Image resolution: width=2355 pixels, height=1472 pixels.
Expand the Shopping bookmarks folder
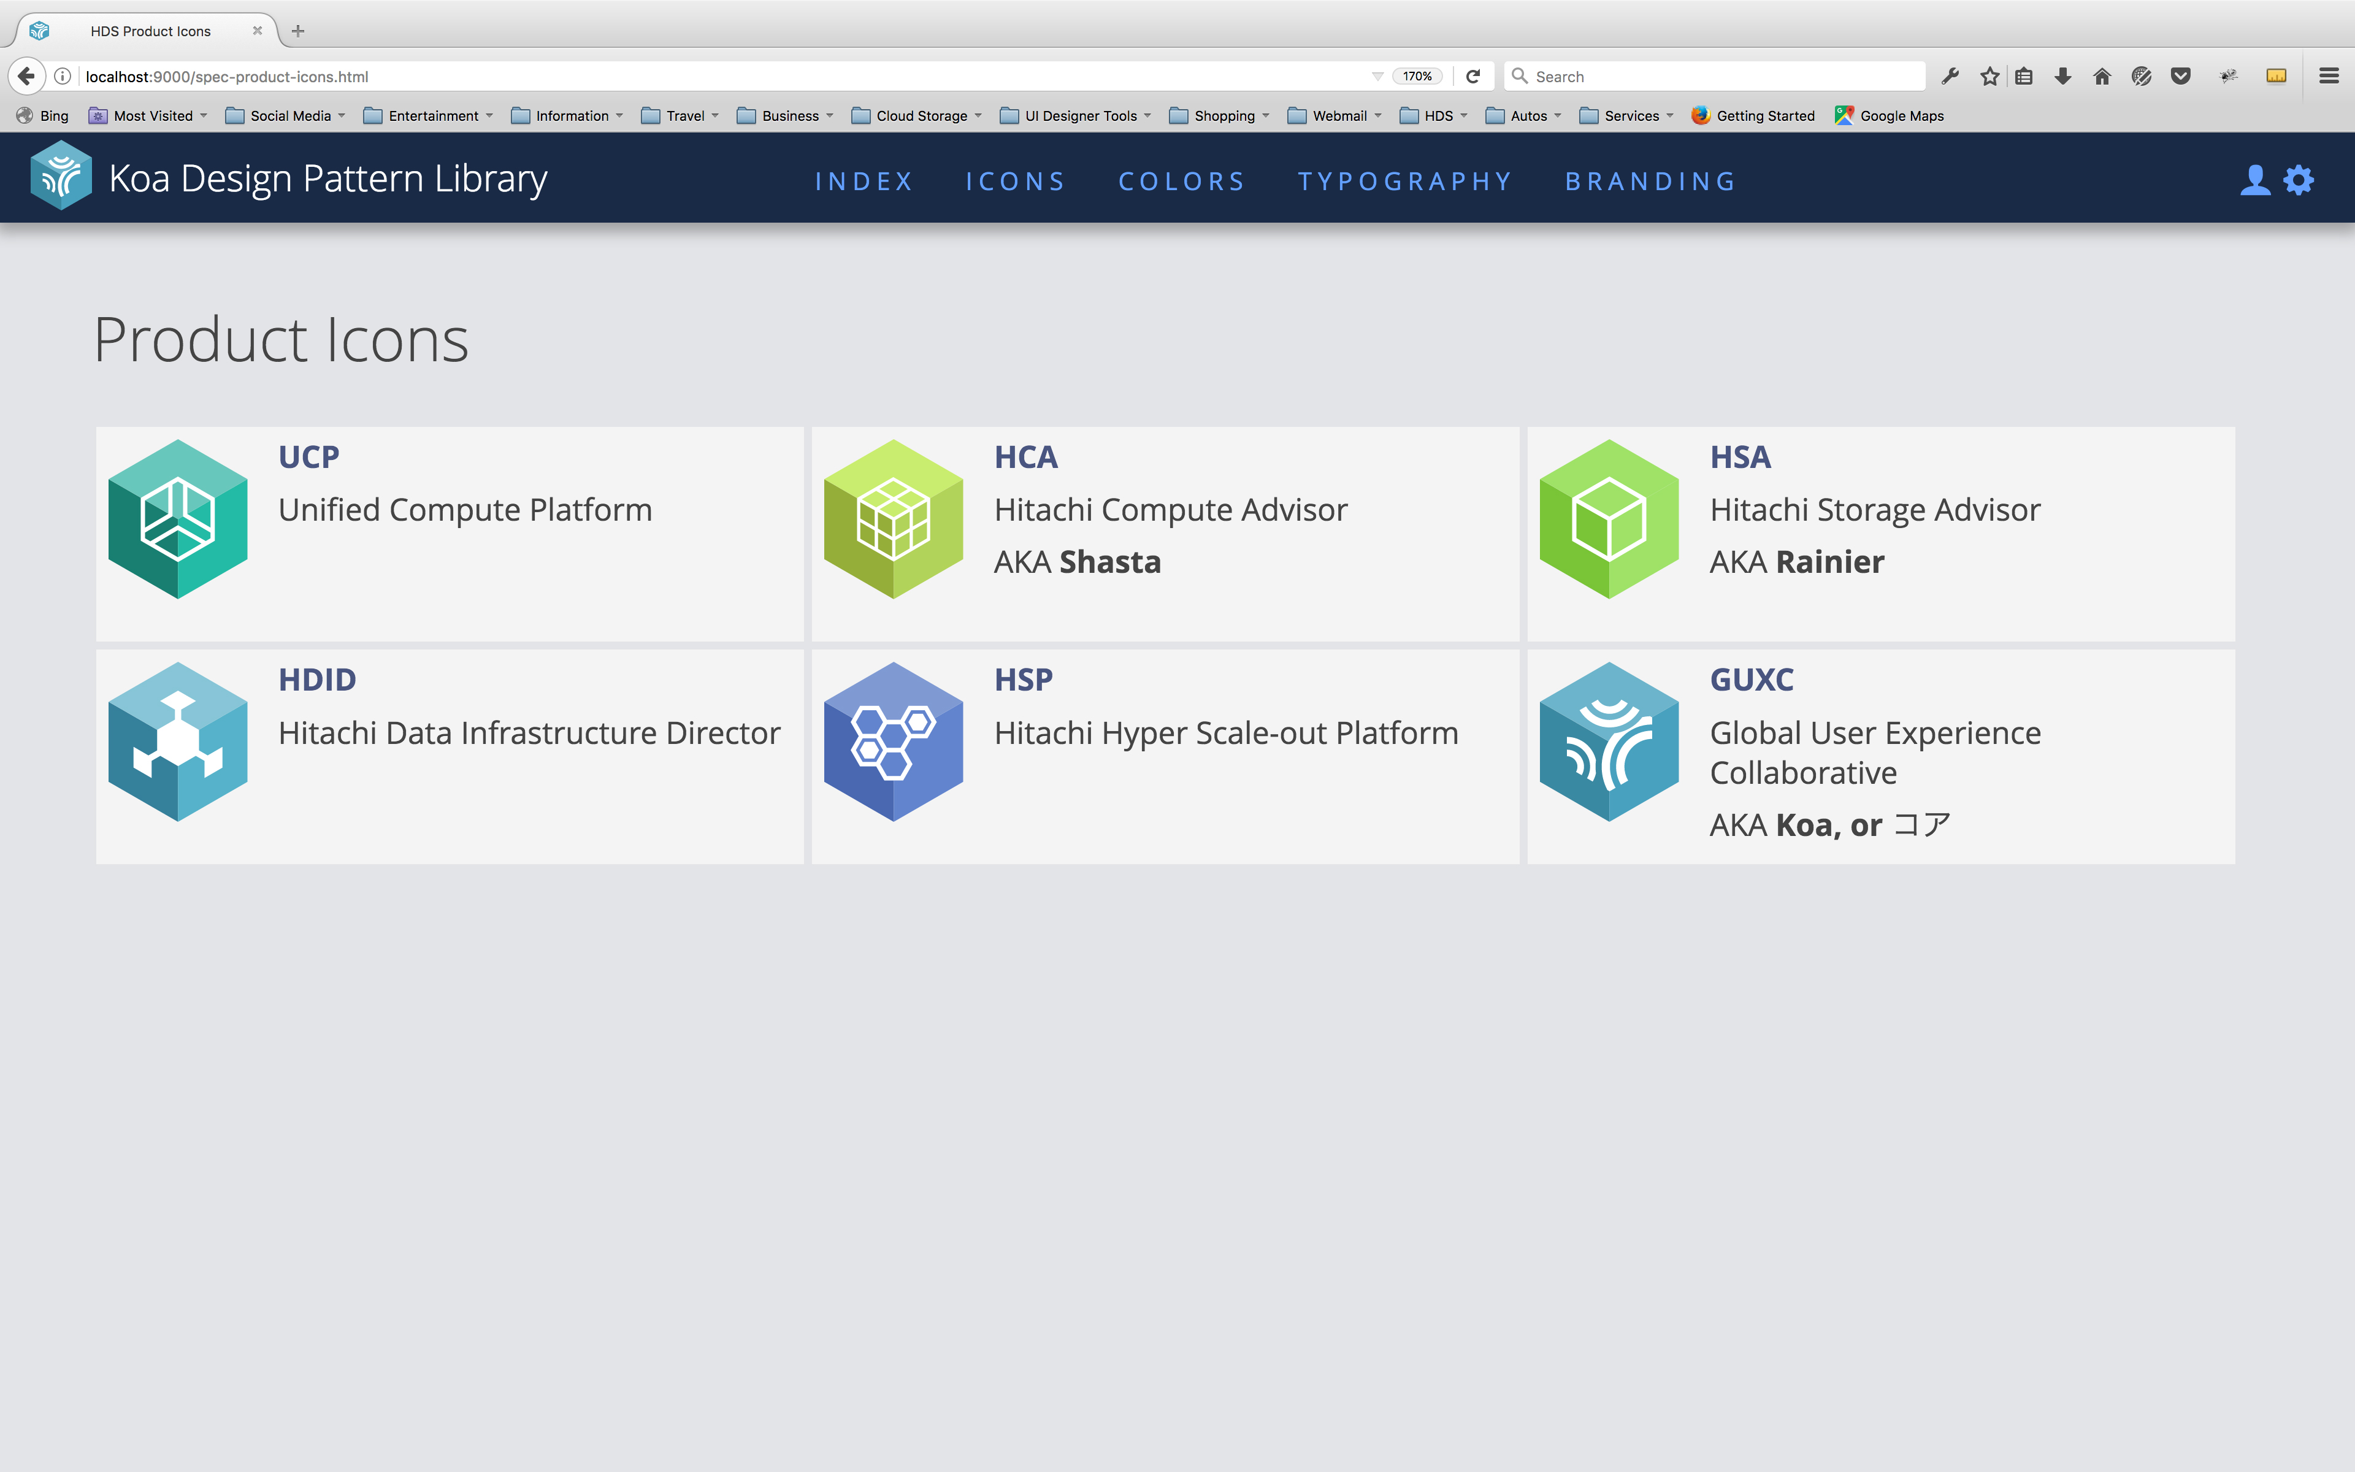tap(1219, 116)
